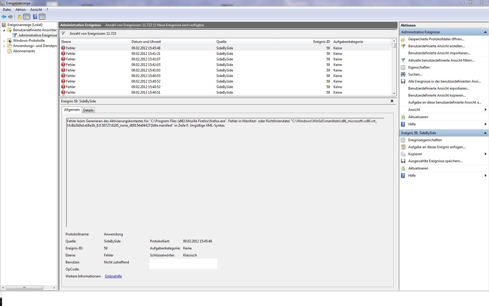489x306 pixels.
Task: Toggle the action pane toolbar icon
Action: [42, 17]
